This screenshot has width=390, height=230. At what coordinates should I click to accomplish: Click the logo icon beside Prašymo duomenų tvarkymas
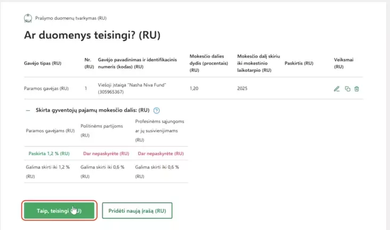[x=28, y=18]
